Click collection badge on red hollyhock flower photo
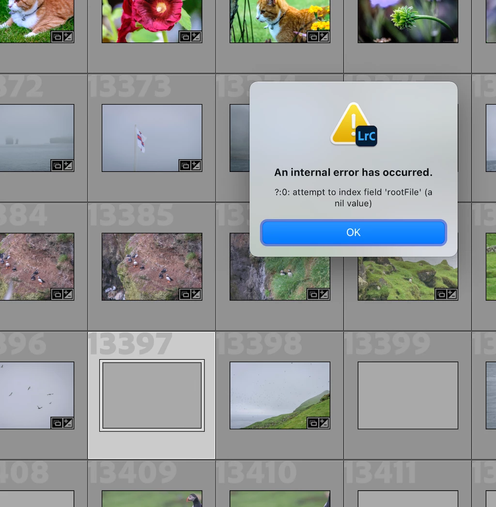 pyautogui.click(x=185, y=37)
